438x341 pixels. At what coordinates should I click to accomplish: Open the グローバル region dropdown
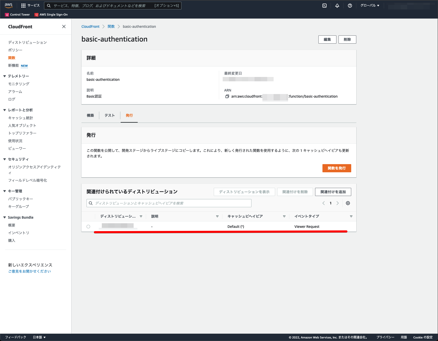tap(370, 6)
